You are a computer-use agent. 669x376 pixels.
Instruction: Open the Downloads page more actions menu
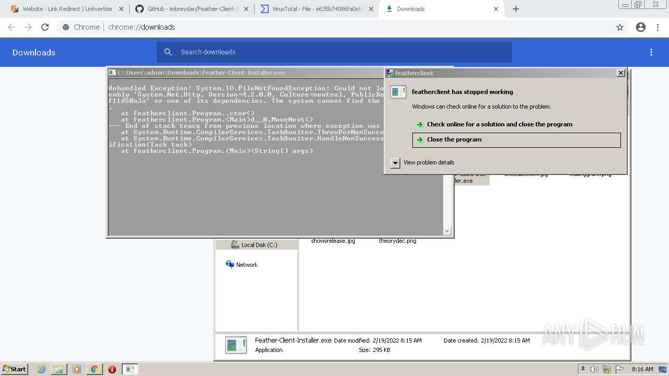coord(651,52)
